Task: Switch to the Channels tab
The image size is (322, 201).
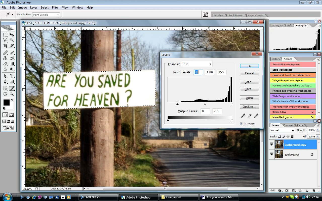Action: (x=288, y=125)
